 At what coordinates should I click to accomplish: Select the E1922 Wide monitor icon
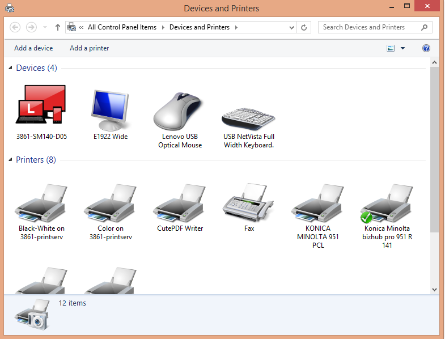click(110, 110)
